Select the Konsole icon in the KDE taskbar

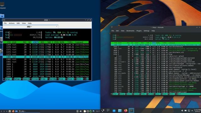[131, 110]
